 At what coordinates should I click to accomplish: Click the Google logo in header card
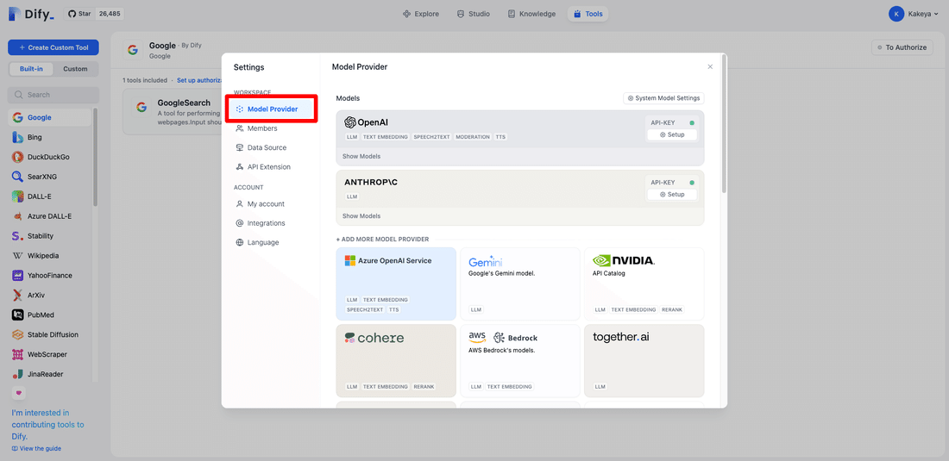133,50
